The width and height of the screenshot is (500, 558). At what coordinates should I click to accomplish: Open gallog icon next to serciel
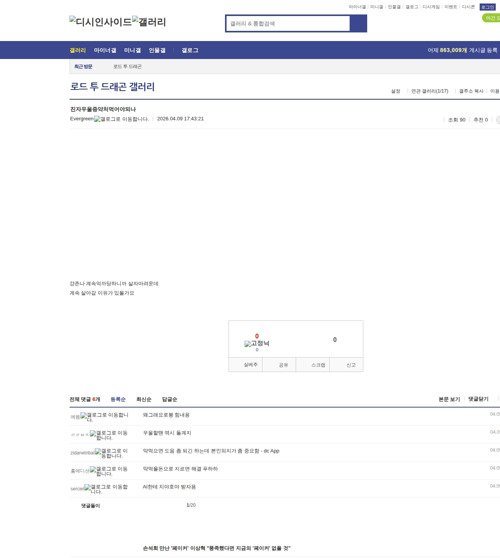(x=106, y=489)
